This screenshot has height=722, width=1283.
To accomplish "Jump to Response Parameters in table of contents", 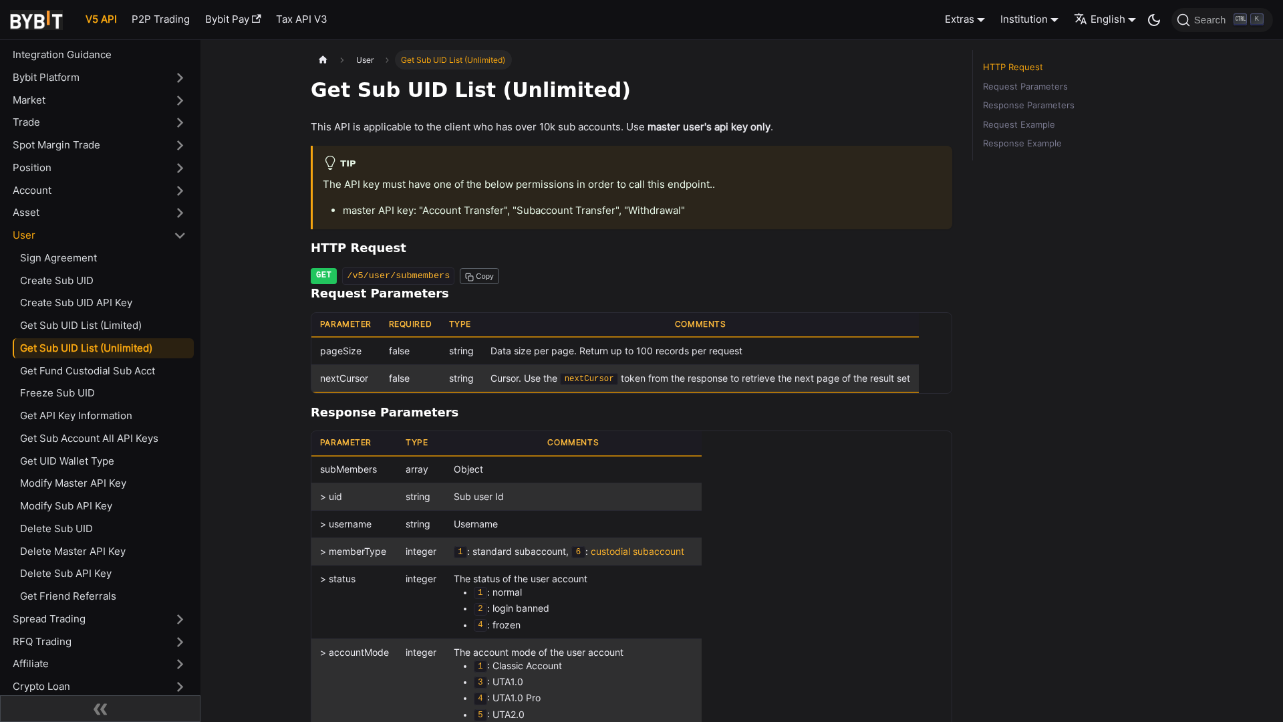I will (x=1028, y=106).
